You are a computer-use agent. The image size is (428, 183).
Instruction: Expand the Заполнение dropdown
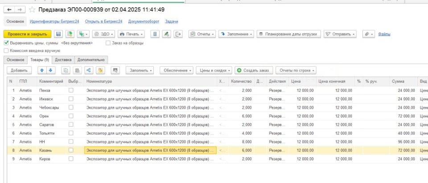pyautogui.click(x=236, y=34)
